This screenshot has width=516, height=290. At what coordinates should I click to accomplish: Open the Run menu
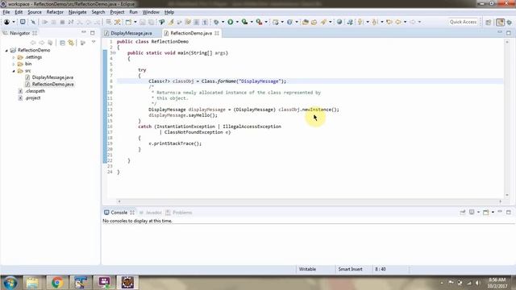133,12
